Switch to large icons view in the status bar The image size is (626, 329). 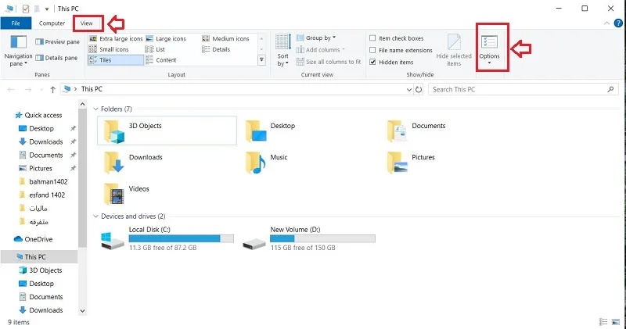coord(616,322)
